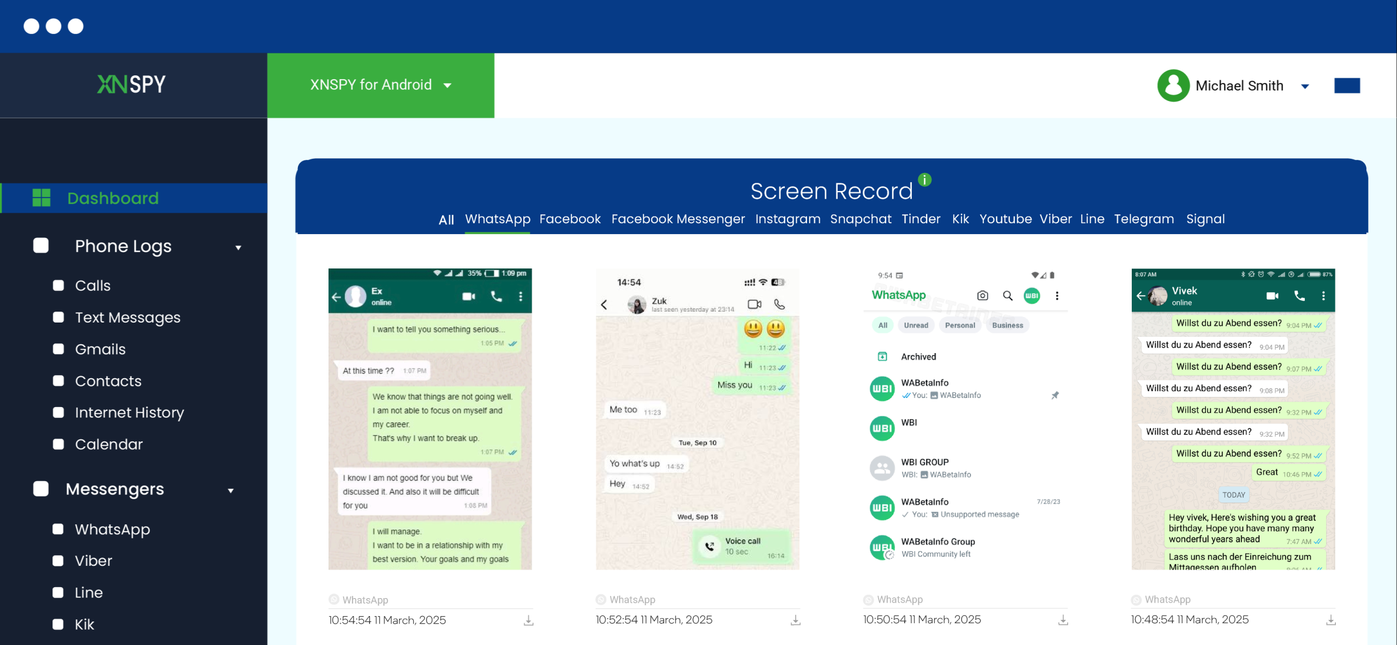Switch to the Tinder tab
1397x645 pixels.
pos(921,219)
